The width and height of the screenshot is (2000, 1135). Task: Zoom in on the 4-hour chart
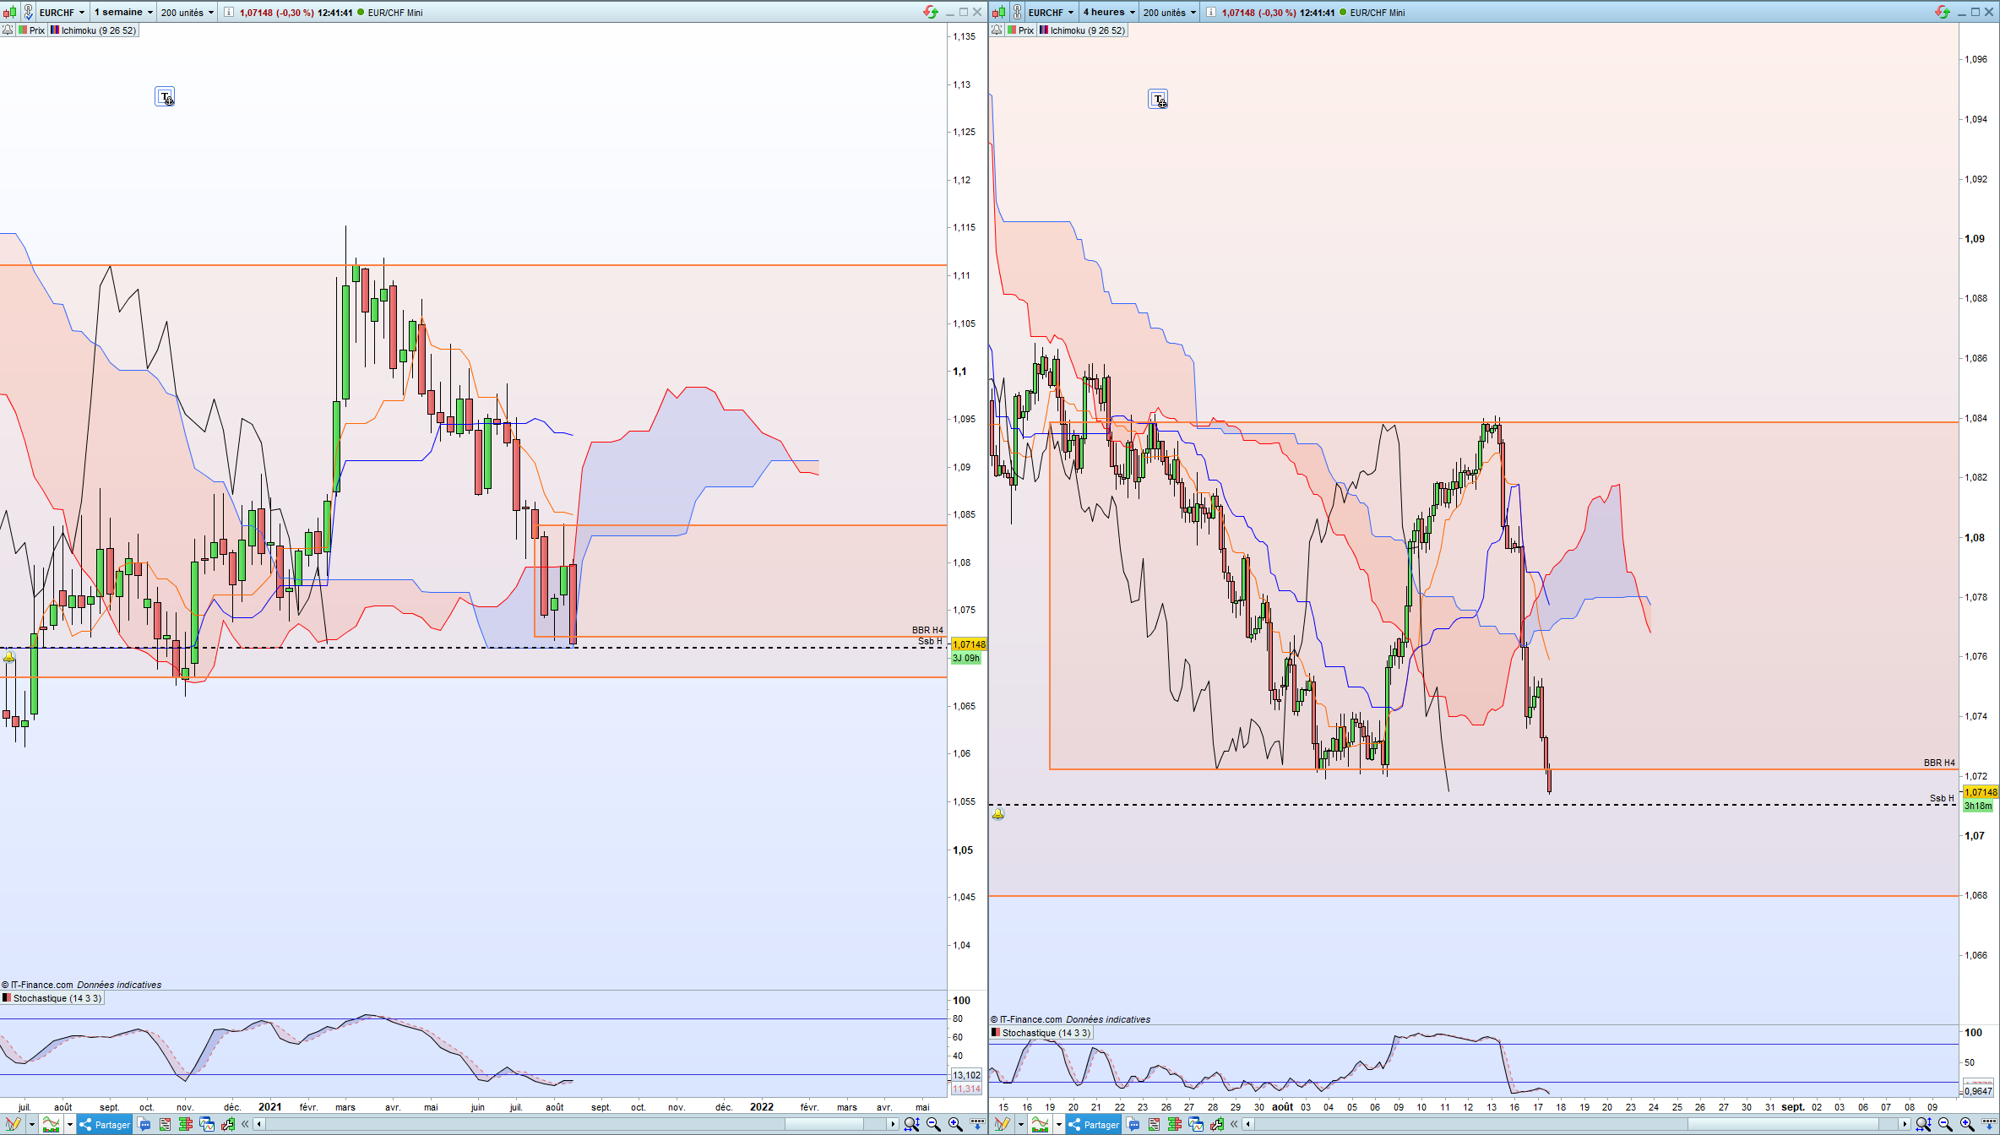click(x=1967, y=1124)
